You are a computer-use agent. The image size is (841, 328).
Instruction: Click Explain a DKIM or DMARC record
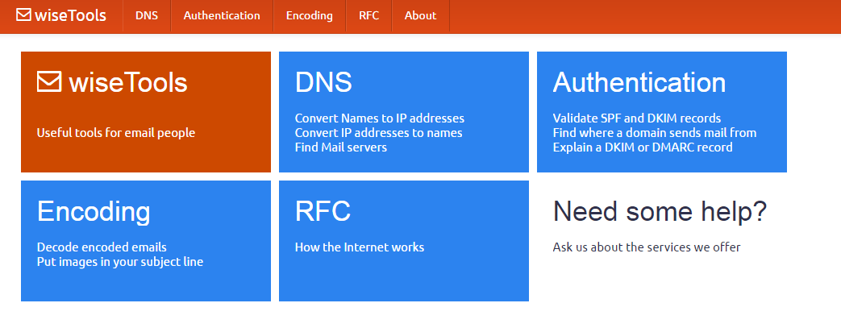643,147
